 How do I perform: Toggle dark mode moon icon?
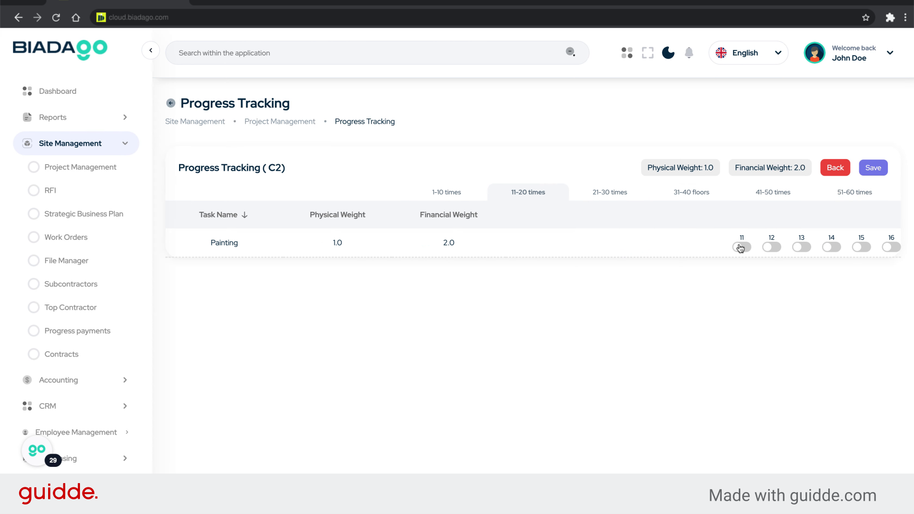coord(668,53)
